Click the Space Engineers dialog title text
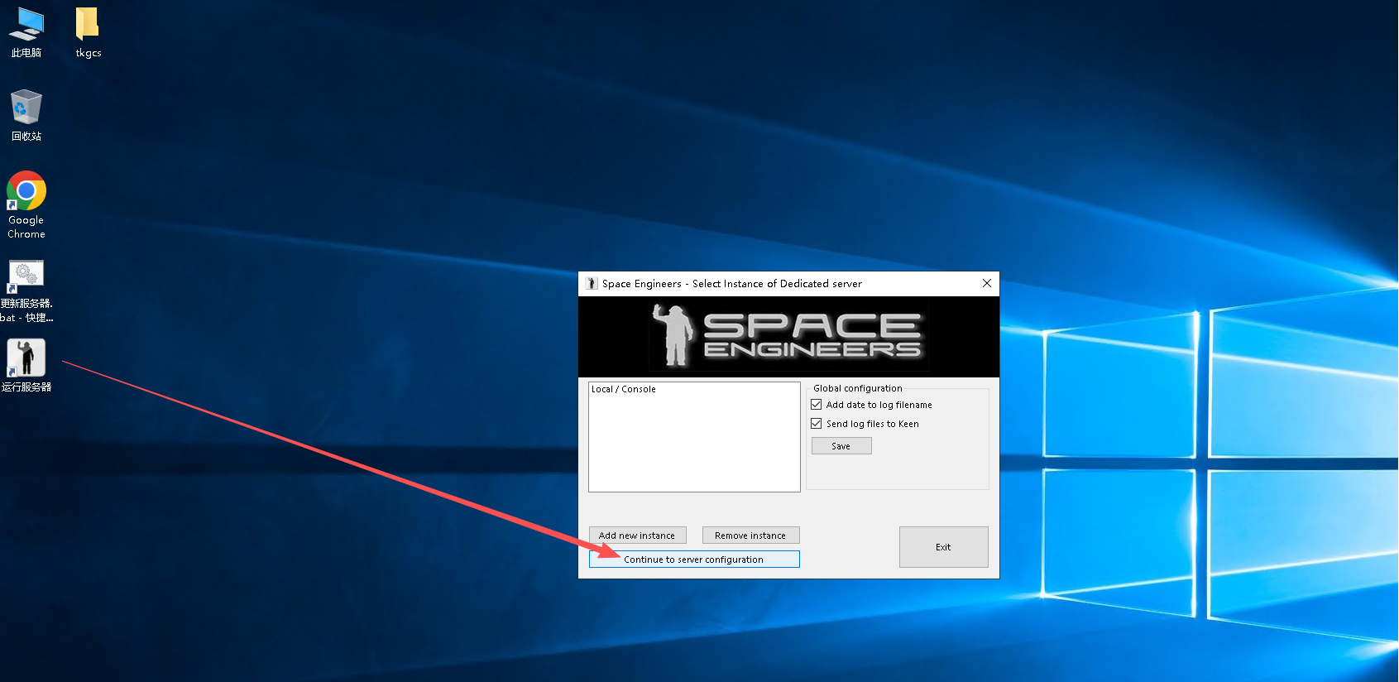This screenshot has height=682, width=1399. point(731,284)
